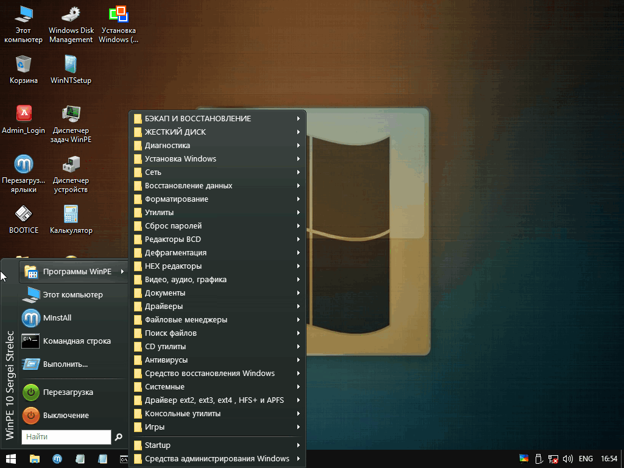This screenshot has height=468, width=624.
Task: Select the Перезагрузить ярлыки desktop icon
Action: point(24,174)
